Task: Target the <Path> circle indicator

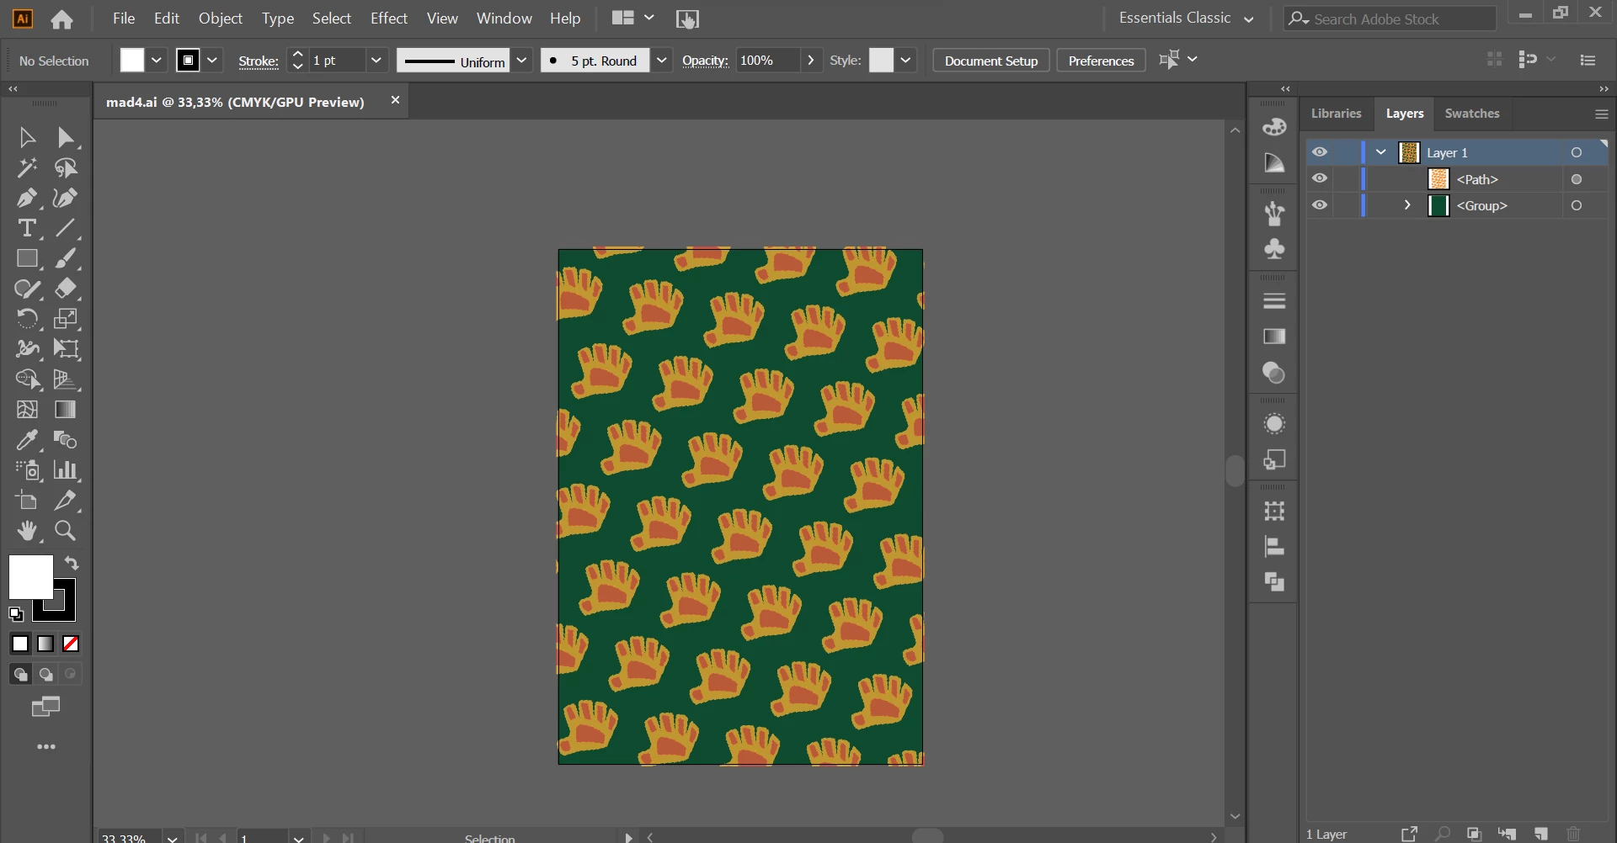Action: click(1577, 179)
